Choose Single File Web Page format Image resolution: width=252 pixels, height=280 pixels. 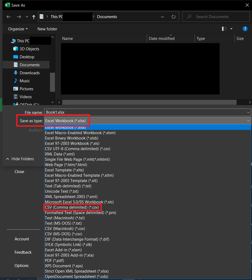(x=77, y=159)
